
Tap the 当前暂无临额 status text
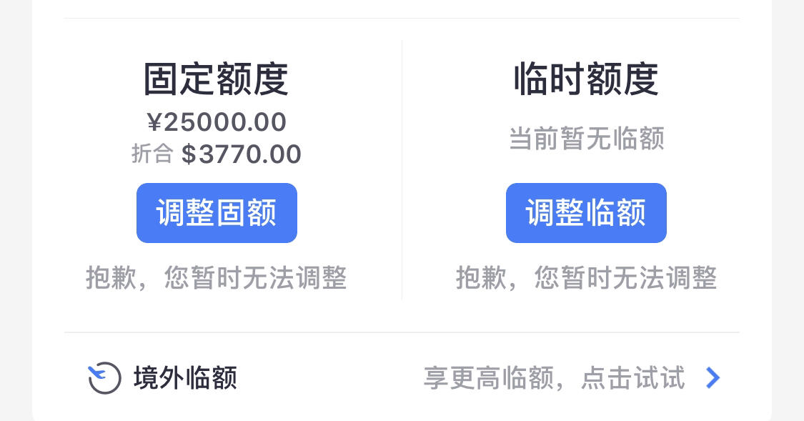coord(586,139)
